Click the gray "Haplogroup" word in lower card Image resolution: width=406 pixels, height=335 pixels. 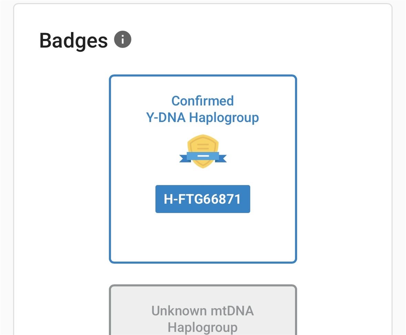pos(202,327)
